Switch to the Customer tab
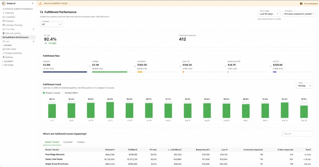The height and width of the screenshot is (167, 319). click(x=68, y=142)
